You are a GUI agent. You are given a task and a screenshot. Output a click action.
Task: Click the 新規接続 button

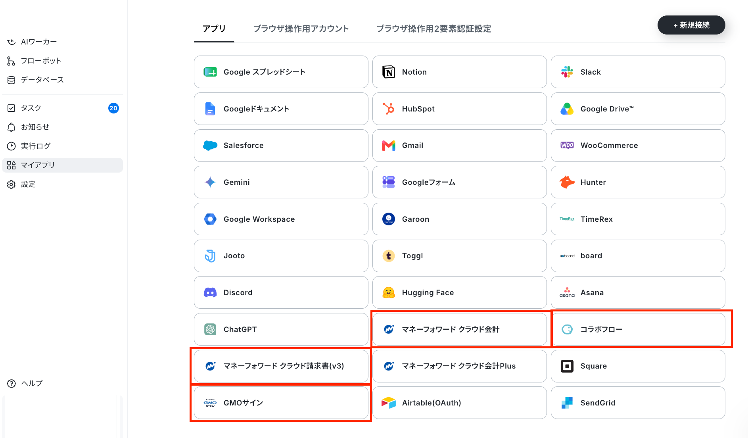coord(691,25)
